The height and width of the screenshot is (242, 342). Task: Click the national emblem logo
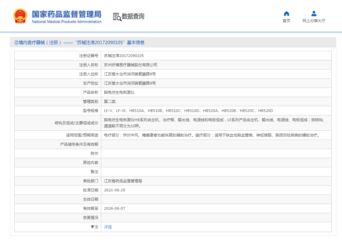click(20, 16)
